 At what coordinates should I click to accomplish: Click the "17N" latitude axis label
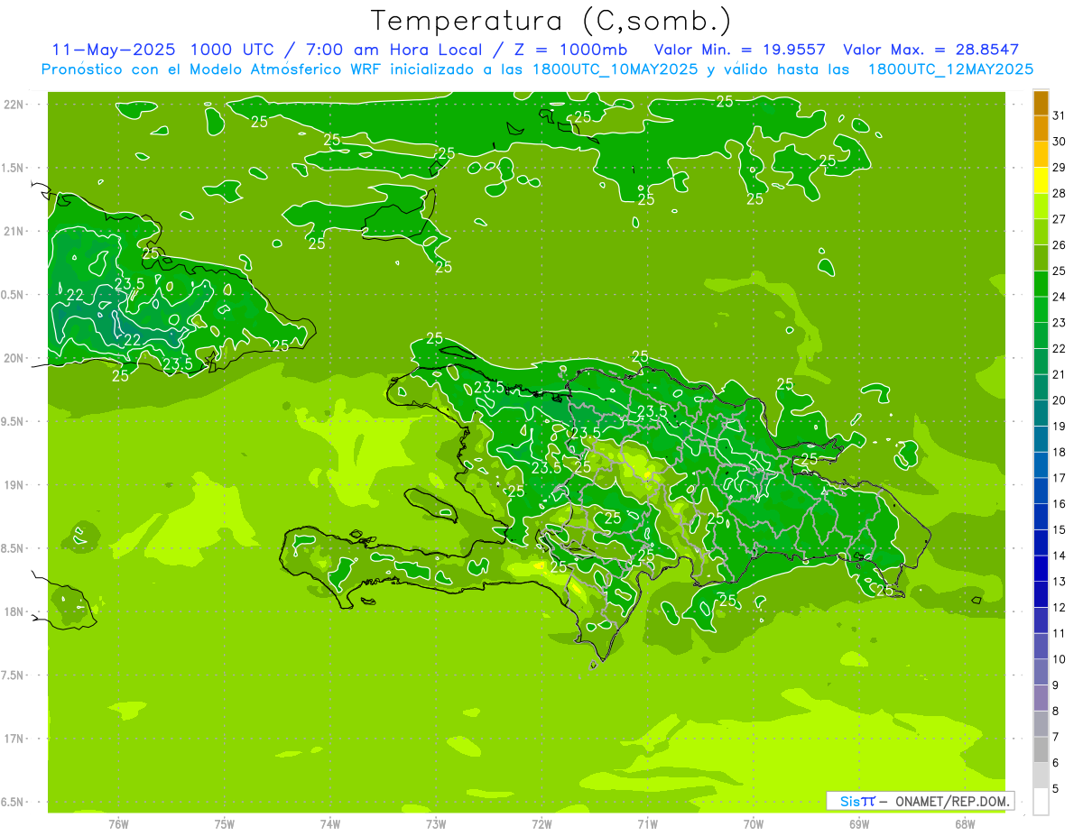point(15,739)
